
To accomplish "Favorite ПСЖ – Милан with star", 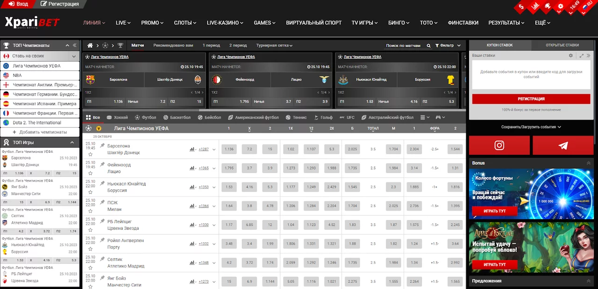I will pyautogui.click(x=90, y=211).
